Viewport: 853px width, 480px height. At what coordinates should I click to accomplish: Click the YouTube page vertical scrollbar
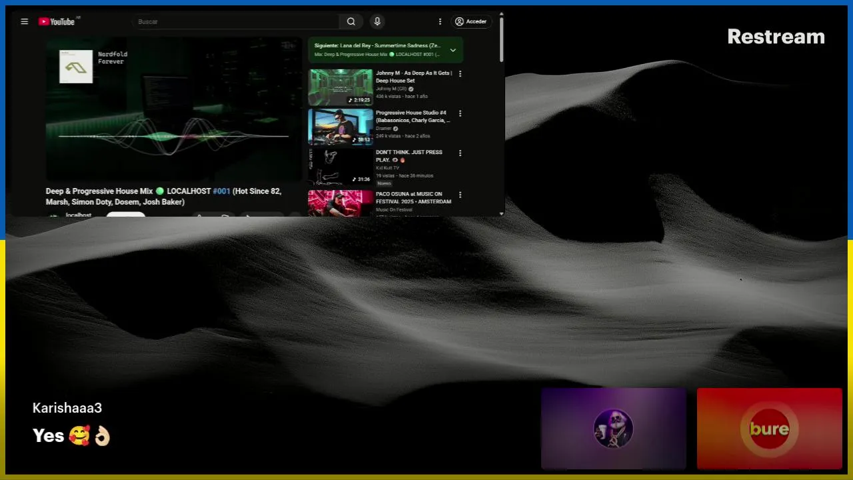tap(501, 40)
